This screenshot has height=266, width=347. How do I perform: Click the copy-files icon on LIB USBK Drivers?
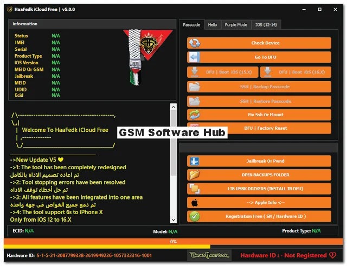pos(195,189)
